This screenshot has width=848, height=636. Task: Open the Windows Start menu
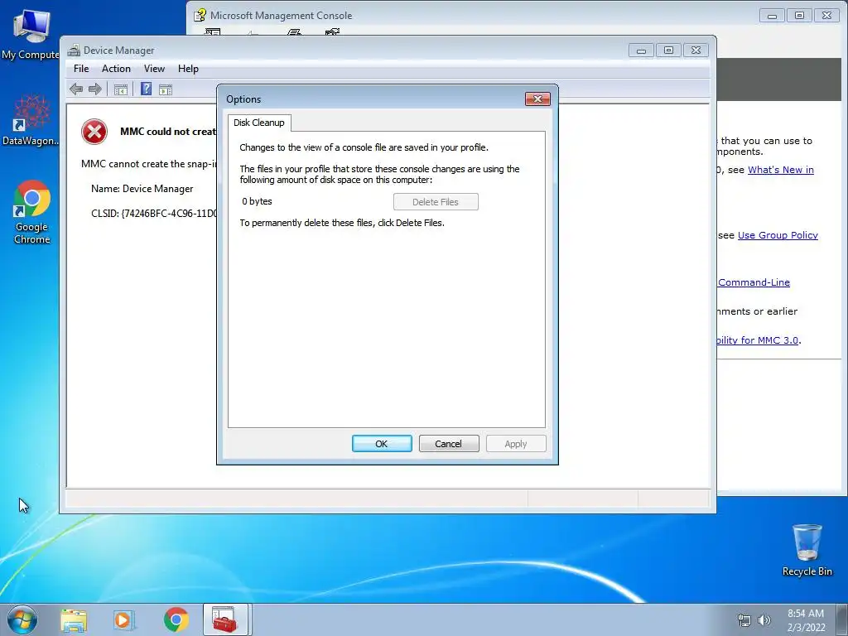[x=22, y=619]
